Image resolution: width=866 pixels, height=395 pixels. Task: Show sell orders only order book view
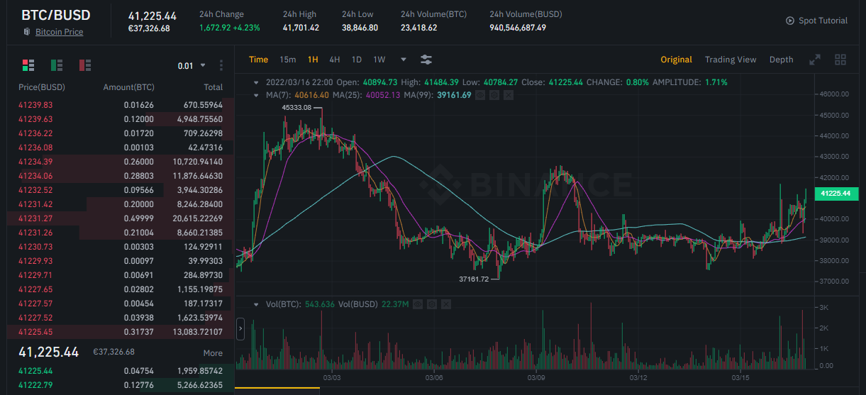(85, 65)
